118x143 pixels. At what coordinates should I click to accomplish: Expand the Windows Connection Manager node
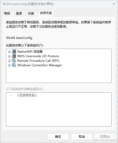tap(9, 65)
